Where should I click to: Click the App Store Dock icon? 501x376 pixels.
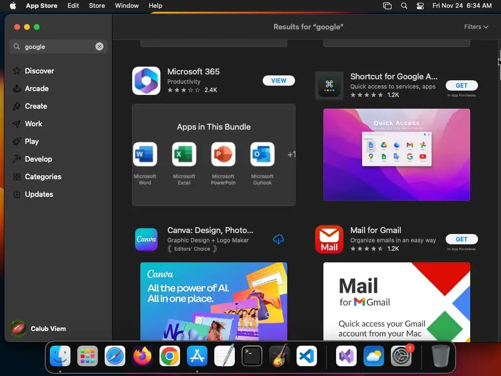(x=197, y=356)
